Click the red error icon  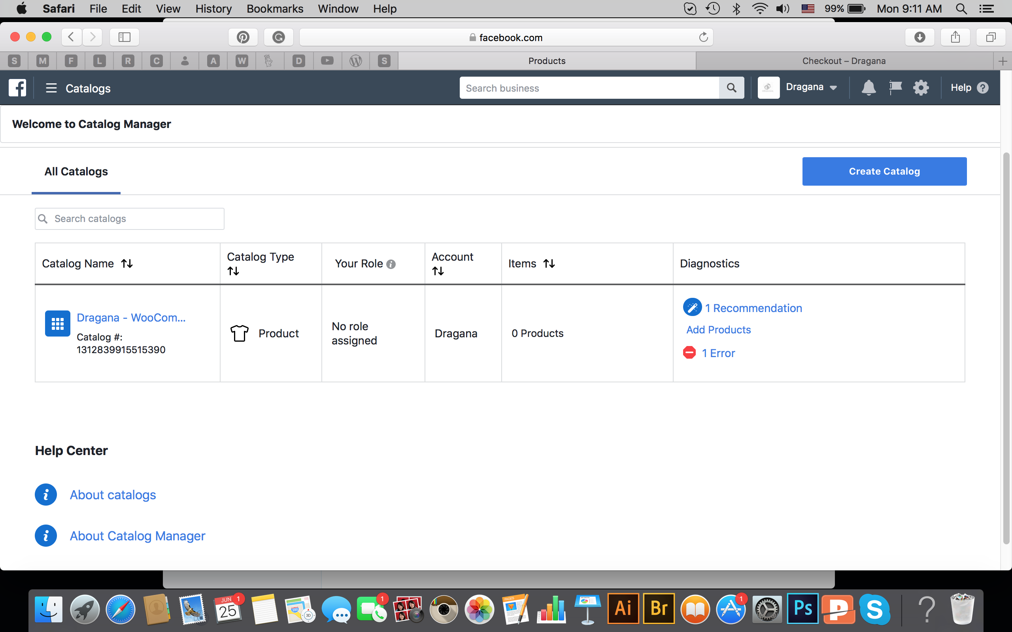(689, 353)
